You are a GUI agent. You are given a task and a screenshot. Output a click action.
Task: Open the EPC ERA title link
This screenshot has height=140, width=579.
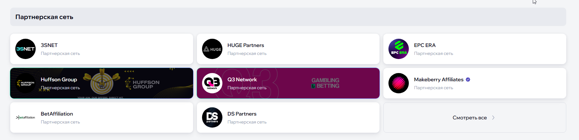tap(425, 45)
